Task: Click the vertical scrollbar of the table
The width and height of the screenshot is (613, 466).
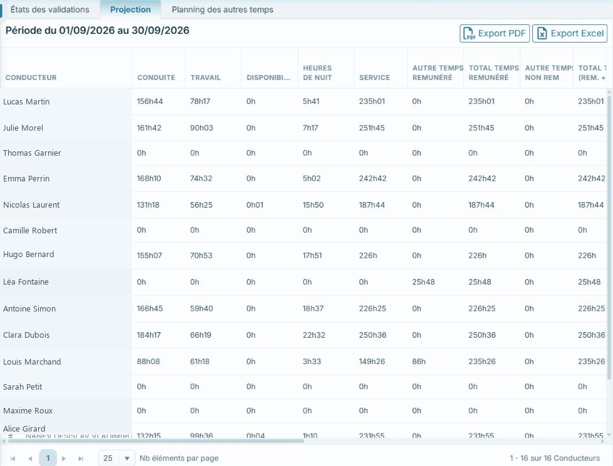Action: click(x=609, y=236)
